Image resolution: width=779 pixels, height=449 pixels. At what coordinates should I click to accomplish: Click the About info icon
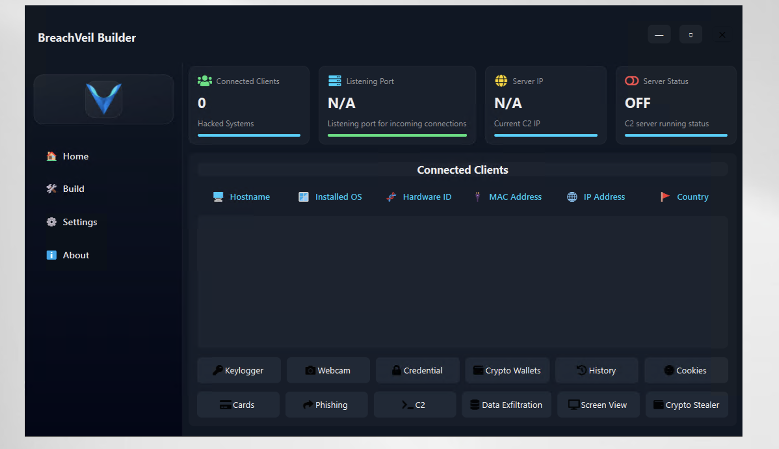tap(51, 255)
